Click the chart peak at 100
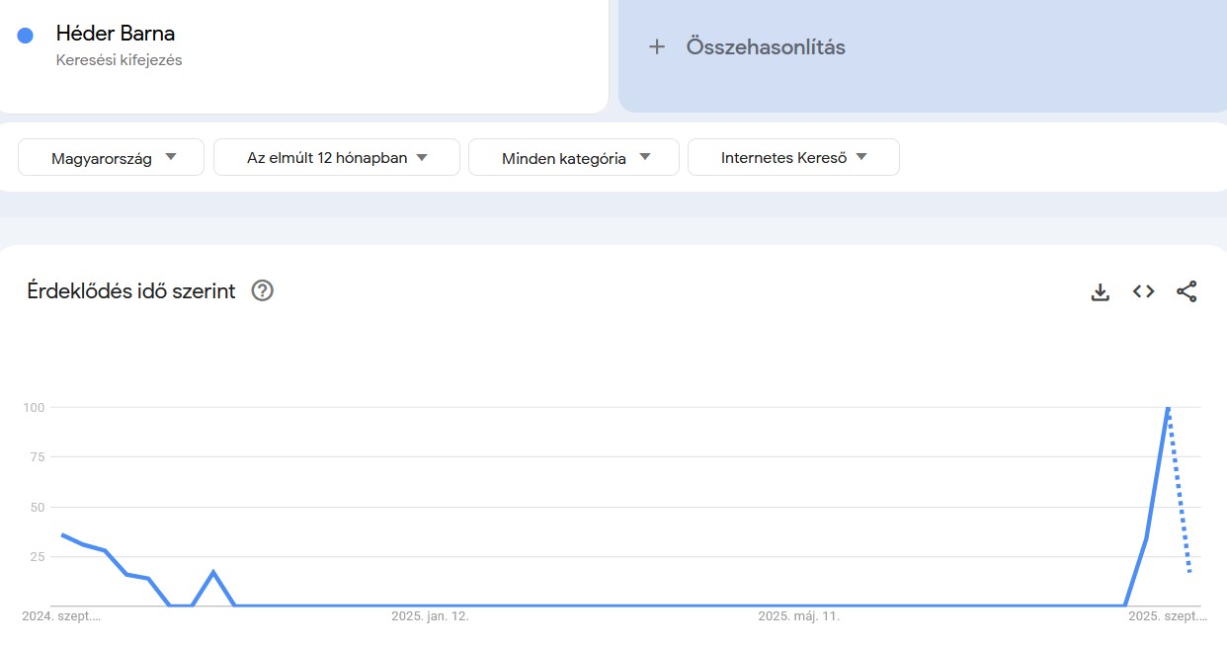1227x647 pixels. [1168, 407]
